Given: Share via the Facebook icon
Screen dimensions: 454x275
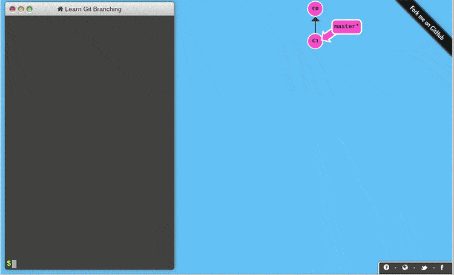Looking at the screenshot, I should (442, 268).
